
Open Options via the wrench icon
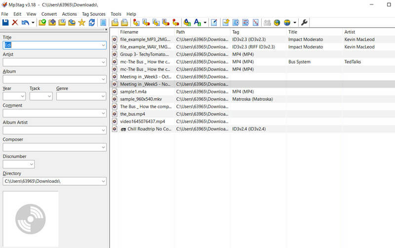[x=304, y=23]
